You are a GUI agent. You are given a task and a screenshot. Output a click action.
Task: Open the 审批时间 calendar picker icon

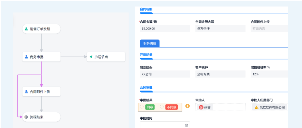[186, 125]
